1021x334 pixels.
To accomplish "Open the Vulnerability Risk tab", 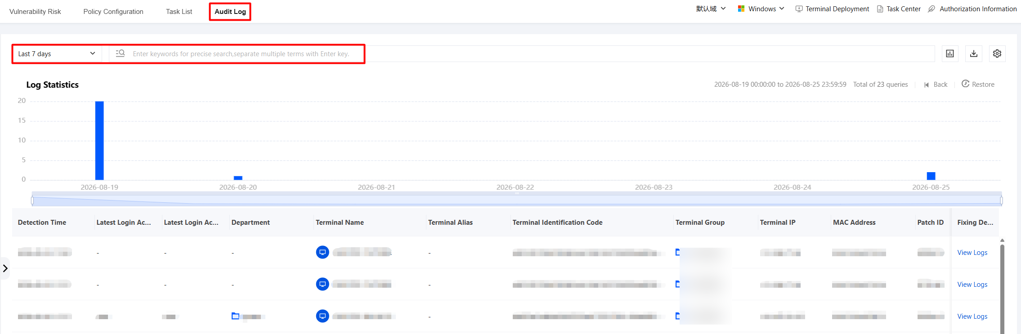I will [35, 12].
